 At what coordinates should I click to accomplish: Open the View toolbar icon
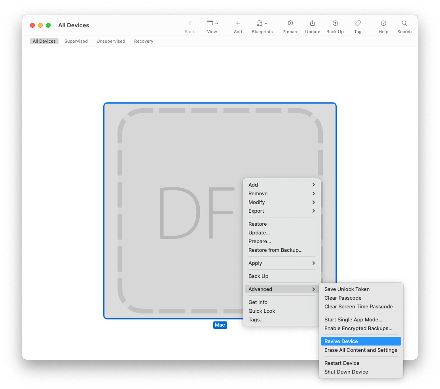(210, 23)
